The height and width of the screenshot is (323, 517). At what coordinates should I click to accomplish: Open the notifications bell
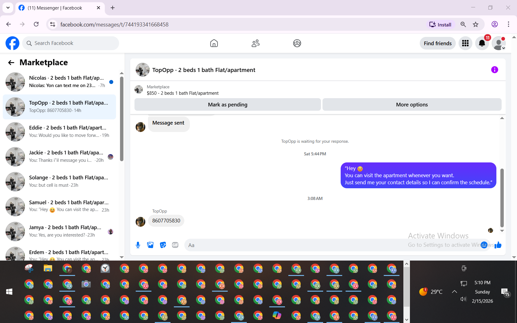[482, 43]
